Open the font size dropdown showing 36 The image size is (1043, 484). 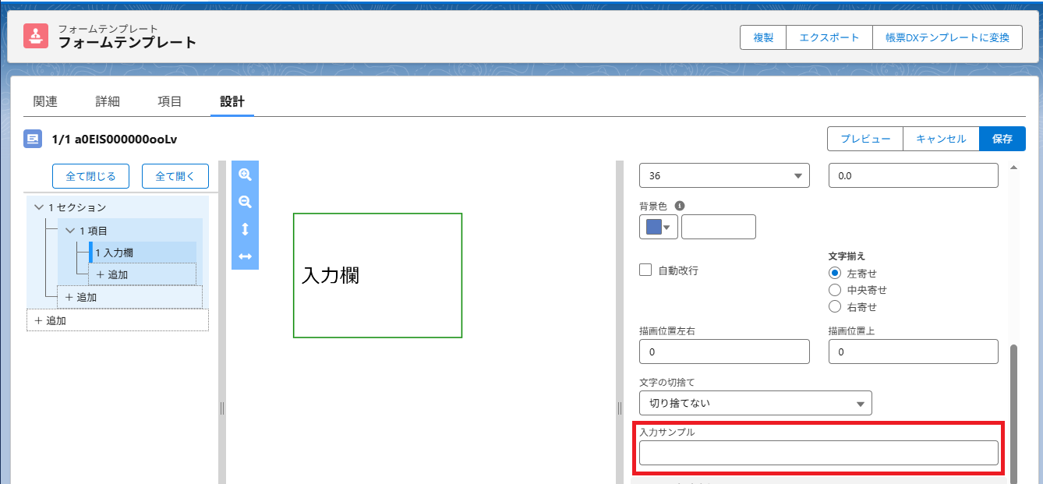coord(723,175)
